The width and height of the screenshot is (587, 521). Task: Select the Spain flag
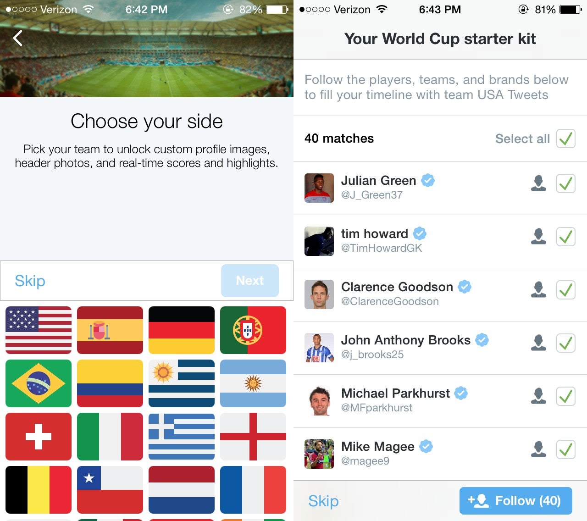[x=110, y=330]
